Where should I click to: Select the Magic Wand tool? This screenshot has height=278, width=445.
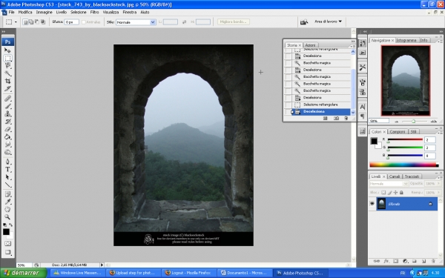pos(7,73)
